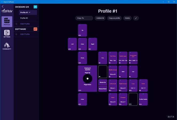Viewport: 177px width, 120px height.
Task: Select Profile #2 in the list
Action: click(24, 18)
